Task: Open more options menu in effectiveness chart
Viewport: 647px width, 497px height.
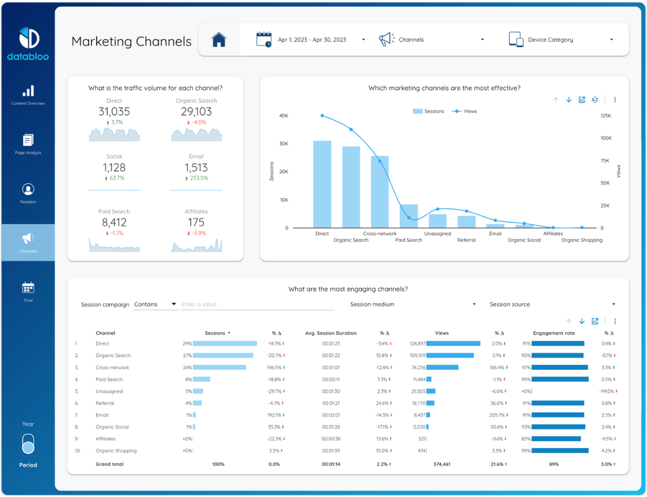Action: pos(615,100)
